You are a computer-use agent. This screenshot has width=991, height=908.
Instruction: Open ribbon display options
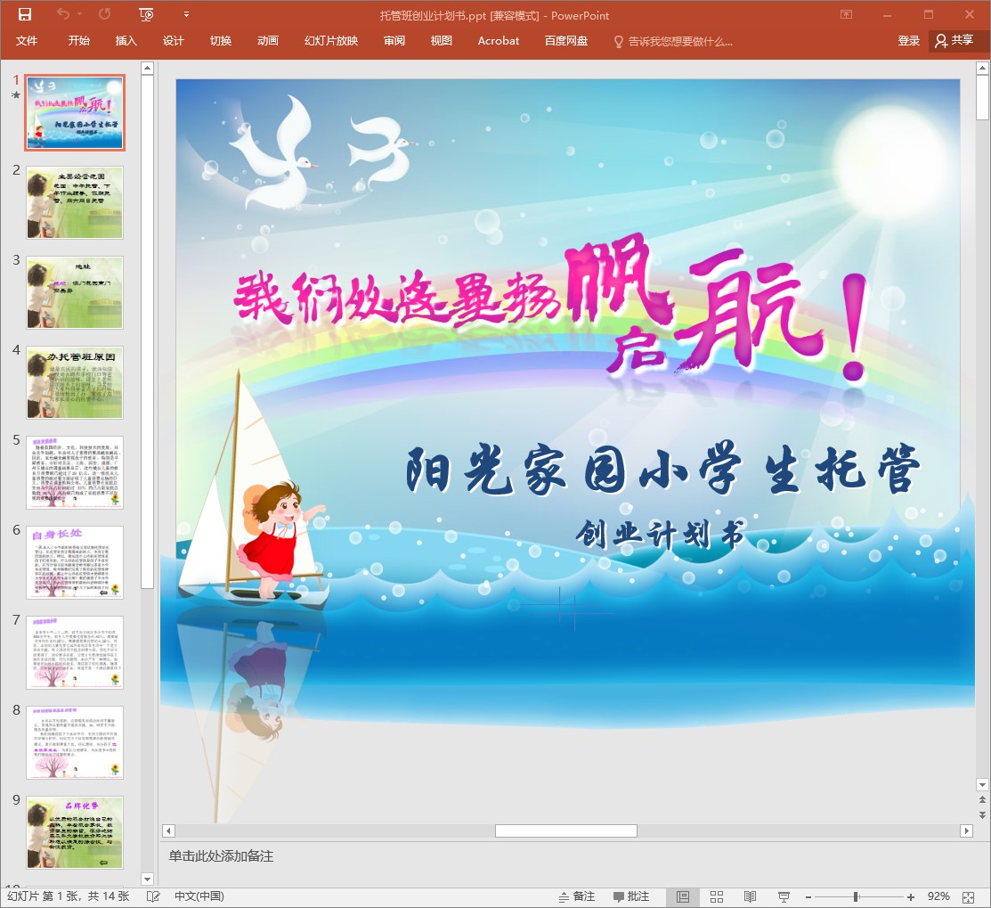click(846, 14)
